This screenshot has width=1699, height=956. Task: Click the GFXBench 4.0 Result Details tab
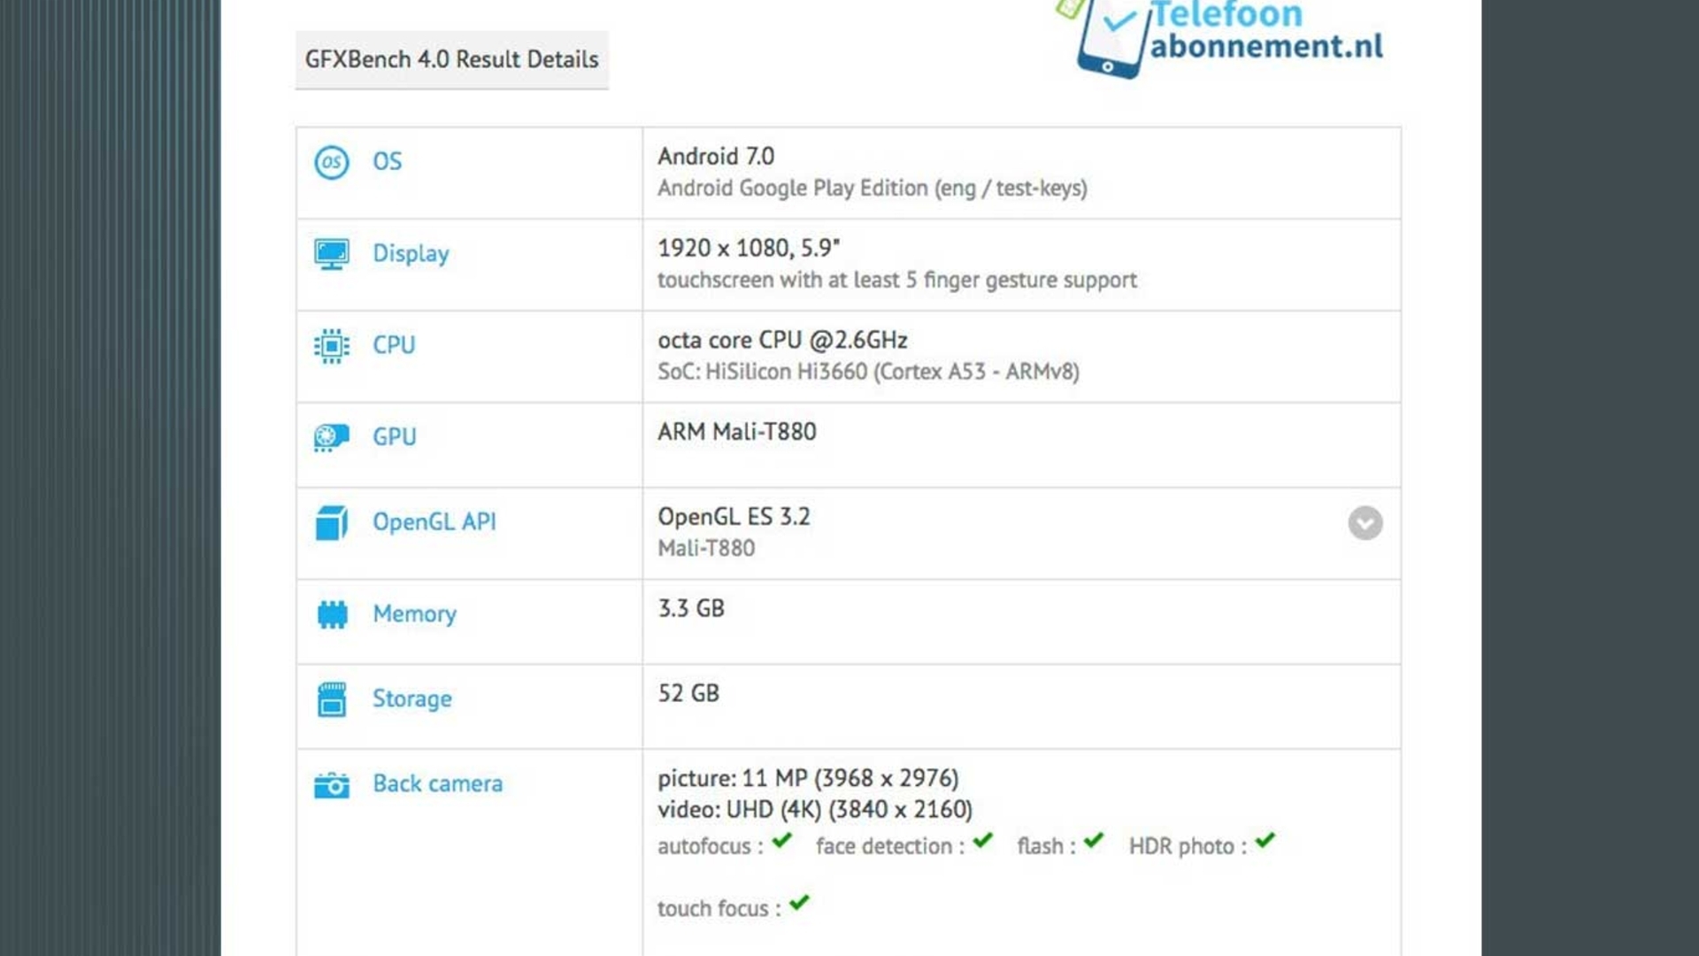[x=451, y=59]
